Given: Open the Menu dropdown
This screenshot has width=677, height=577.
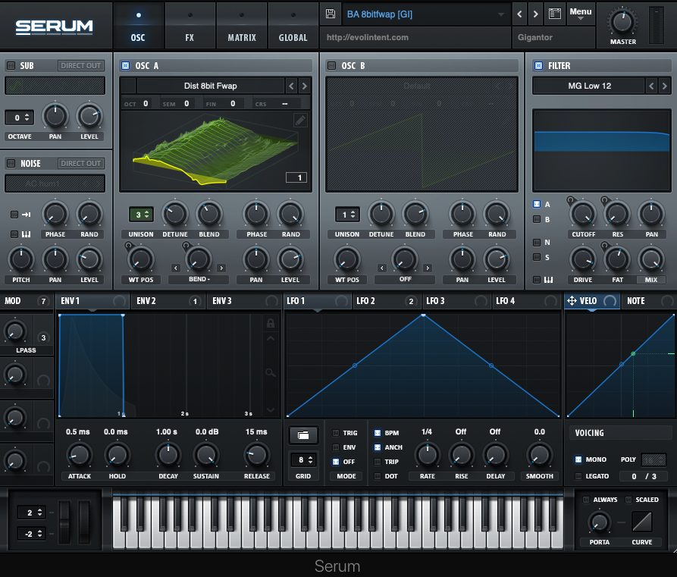Looking at the screenshot, I should click(580, 14).
